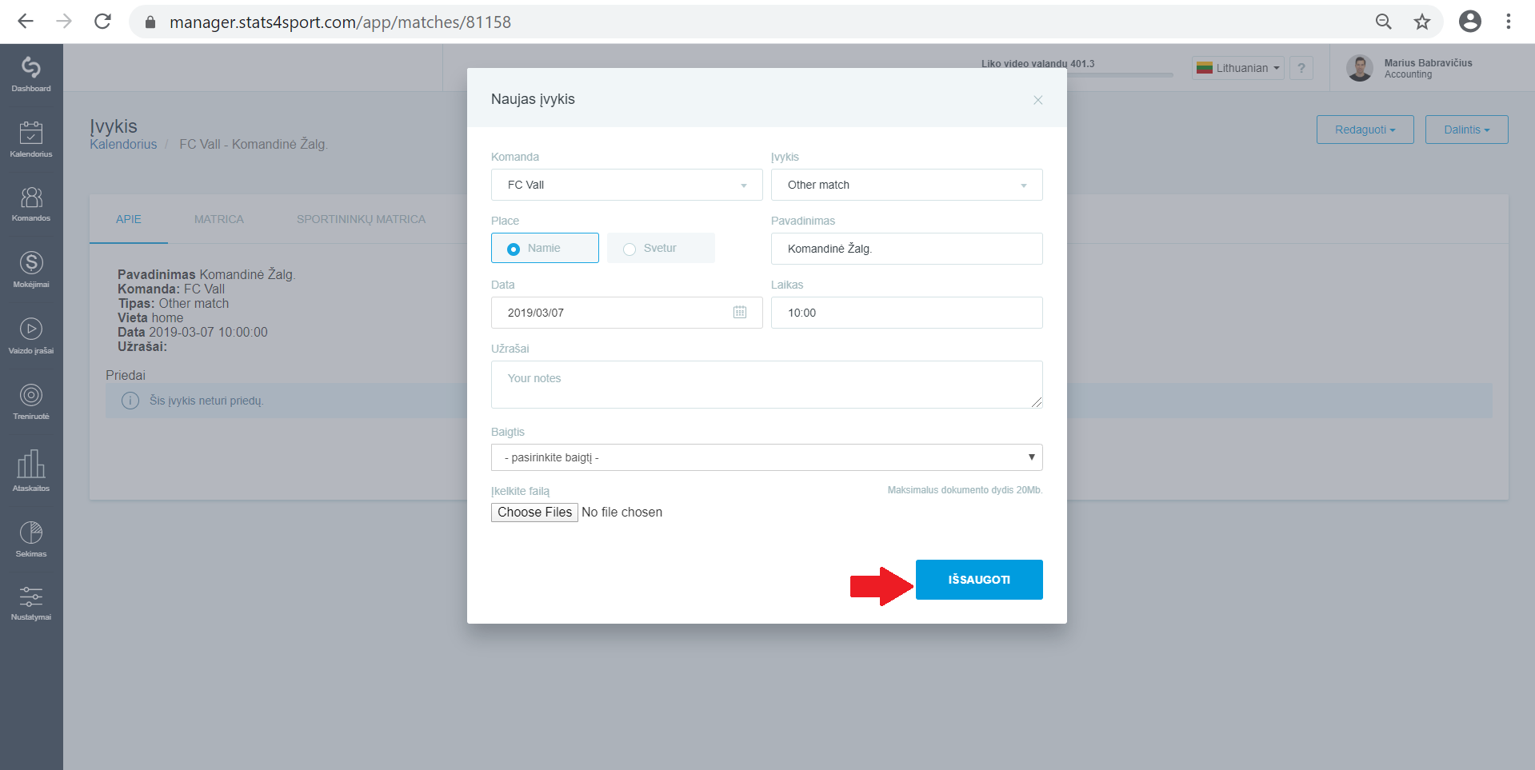Click the Pavadinimas input field

point(907,249)
